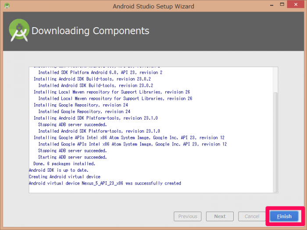Click 'Installing Google APIs Intel x86 Atom' line

point(129,138)
